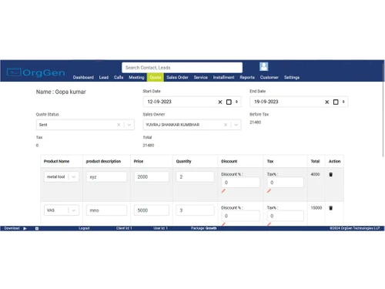The width and height of the screenshot is (385, 289).
Task: Open the Reports menu
Action: tap(247, 77)
